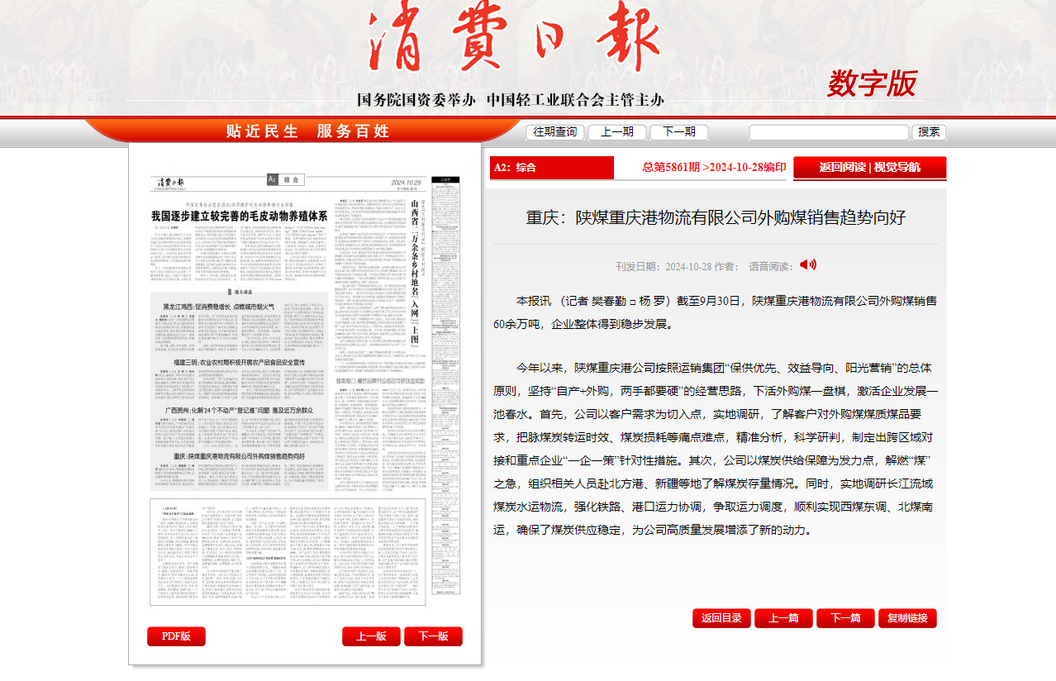The image size is (1056, 681).
Task: Download the PDF版 of the page
Action: point(176,636)
